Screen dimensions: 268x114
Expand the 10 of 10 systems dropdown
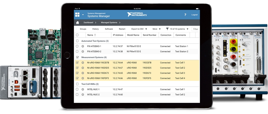[179, 29]
